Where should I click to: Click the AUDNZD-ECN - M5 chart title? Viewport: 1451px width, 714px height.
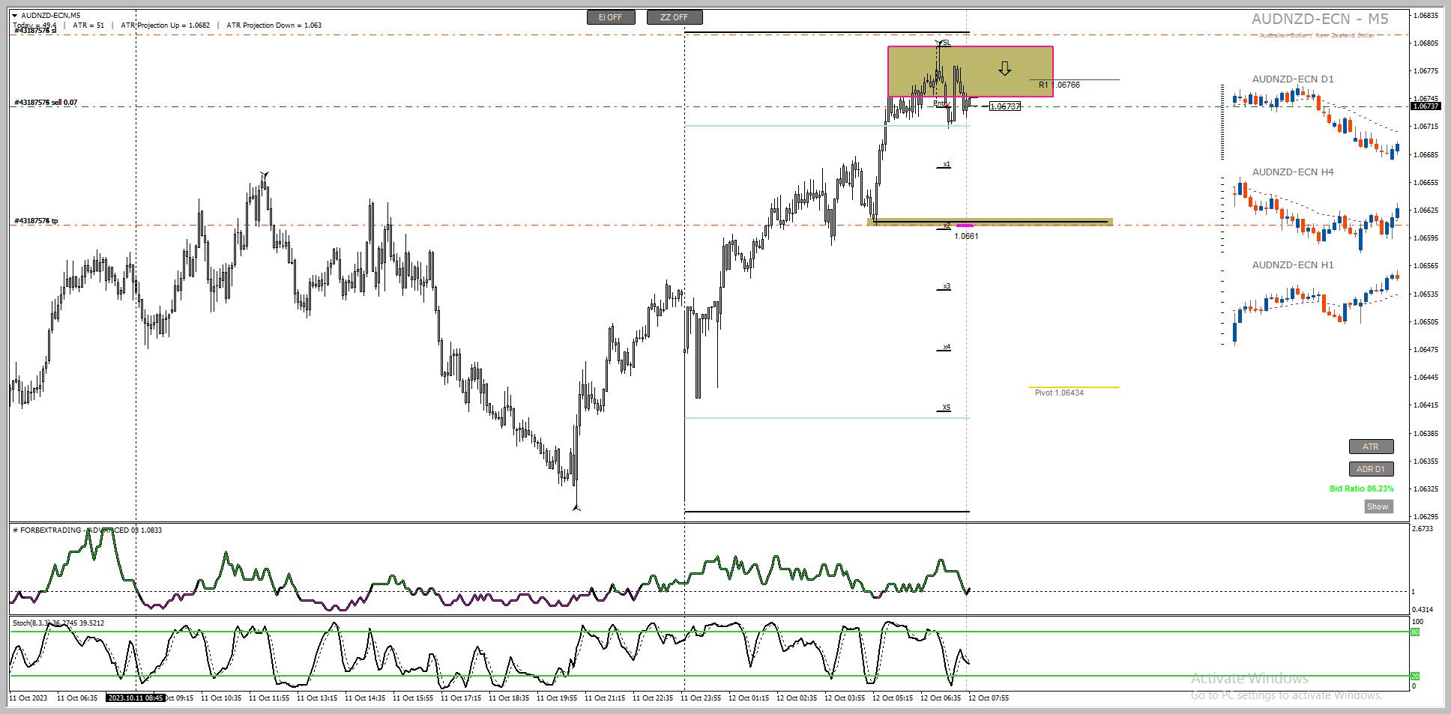click(x=1320, y=19)
